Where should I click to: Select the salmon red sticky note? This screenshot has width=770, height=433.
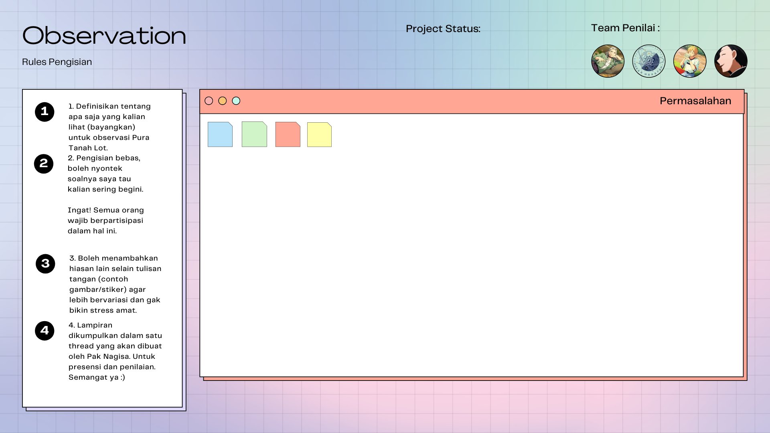click(x=288, y=134)
